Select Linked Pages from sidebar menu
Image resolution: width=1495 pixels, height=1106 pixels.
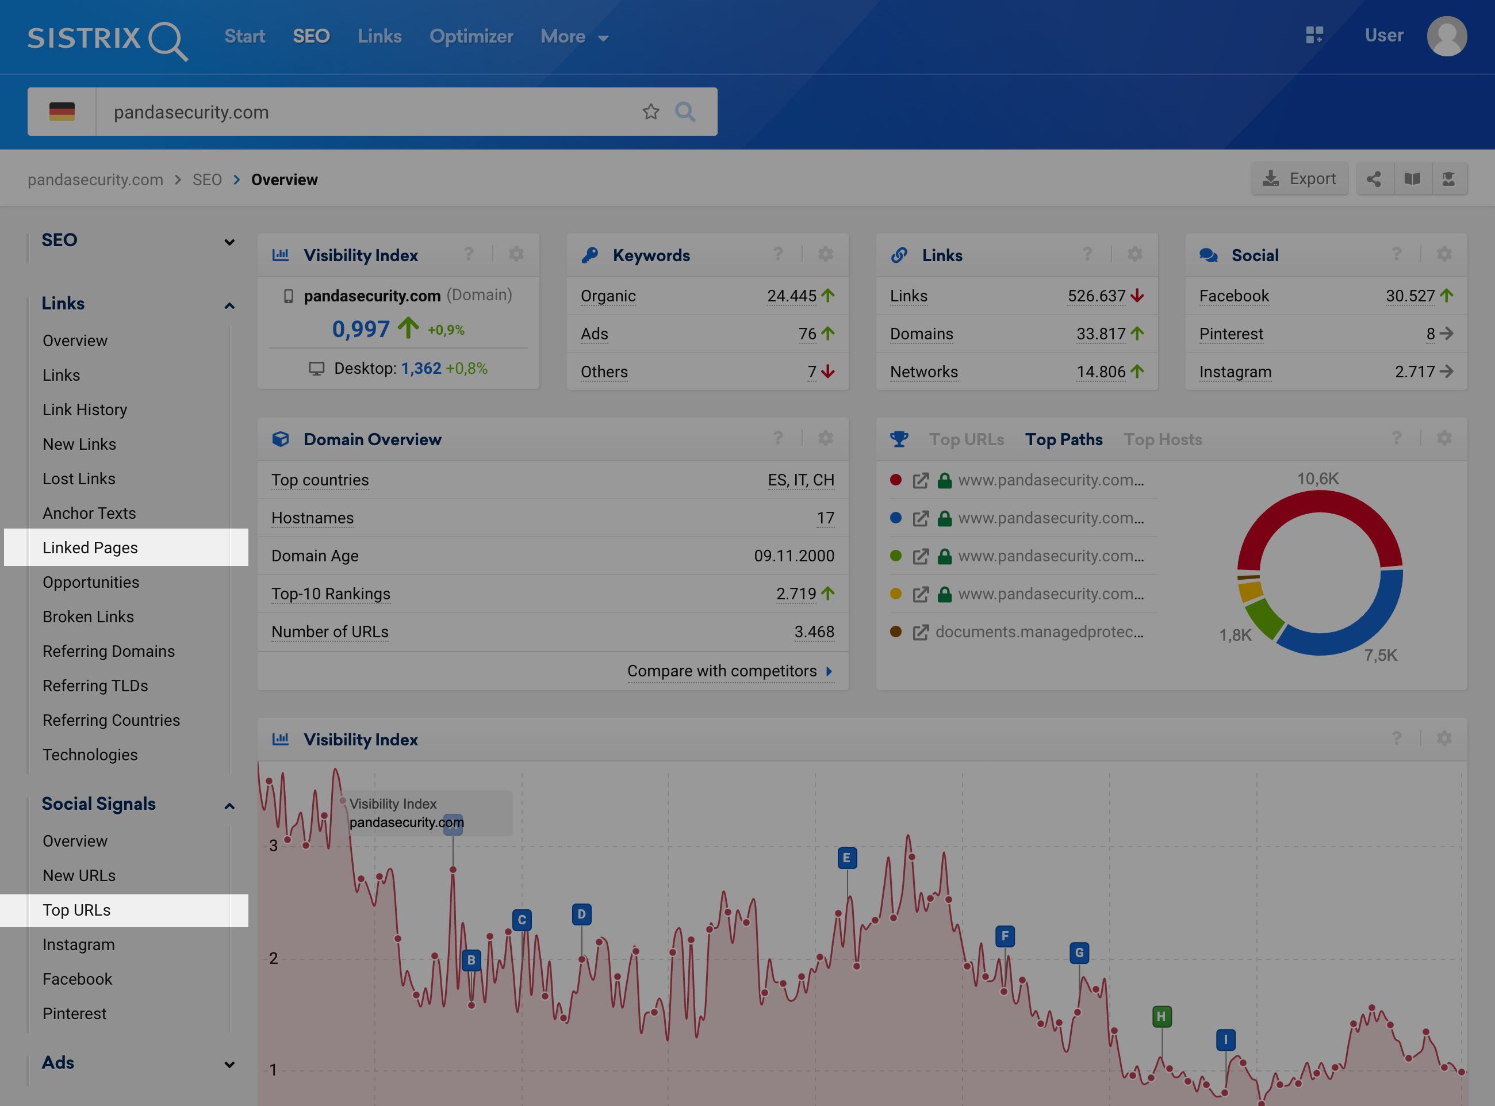click(x=90, y=546)
